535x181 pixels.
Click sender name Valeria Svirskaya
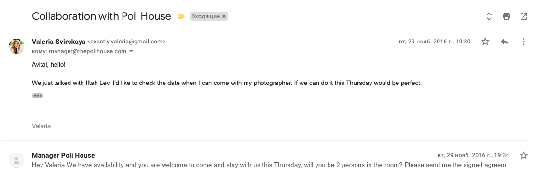click(59, 42)
